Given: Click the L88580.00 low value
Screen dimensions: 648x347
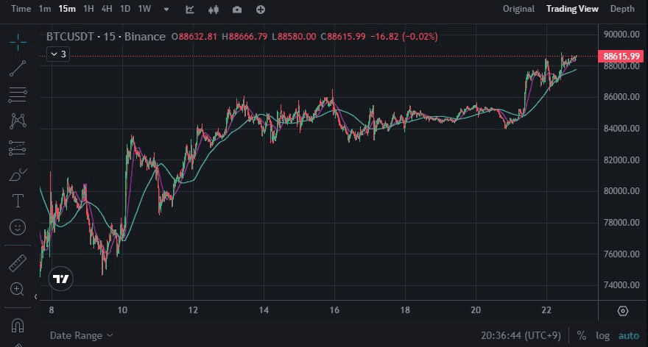Looking at the screenshot, I should [294, 37].
